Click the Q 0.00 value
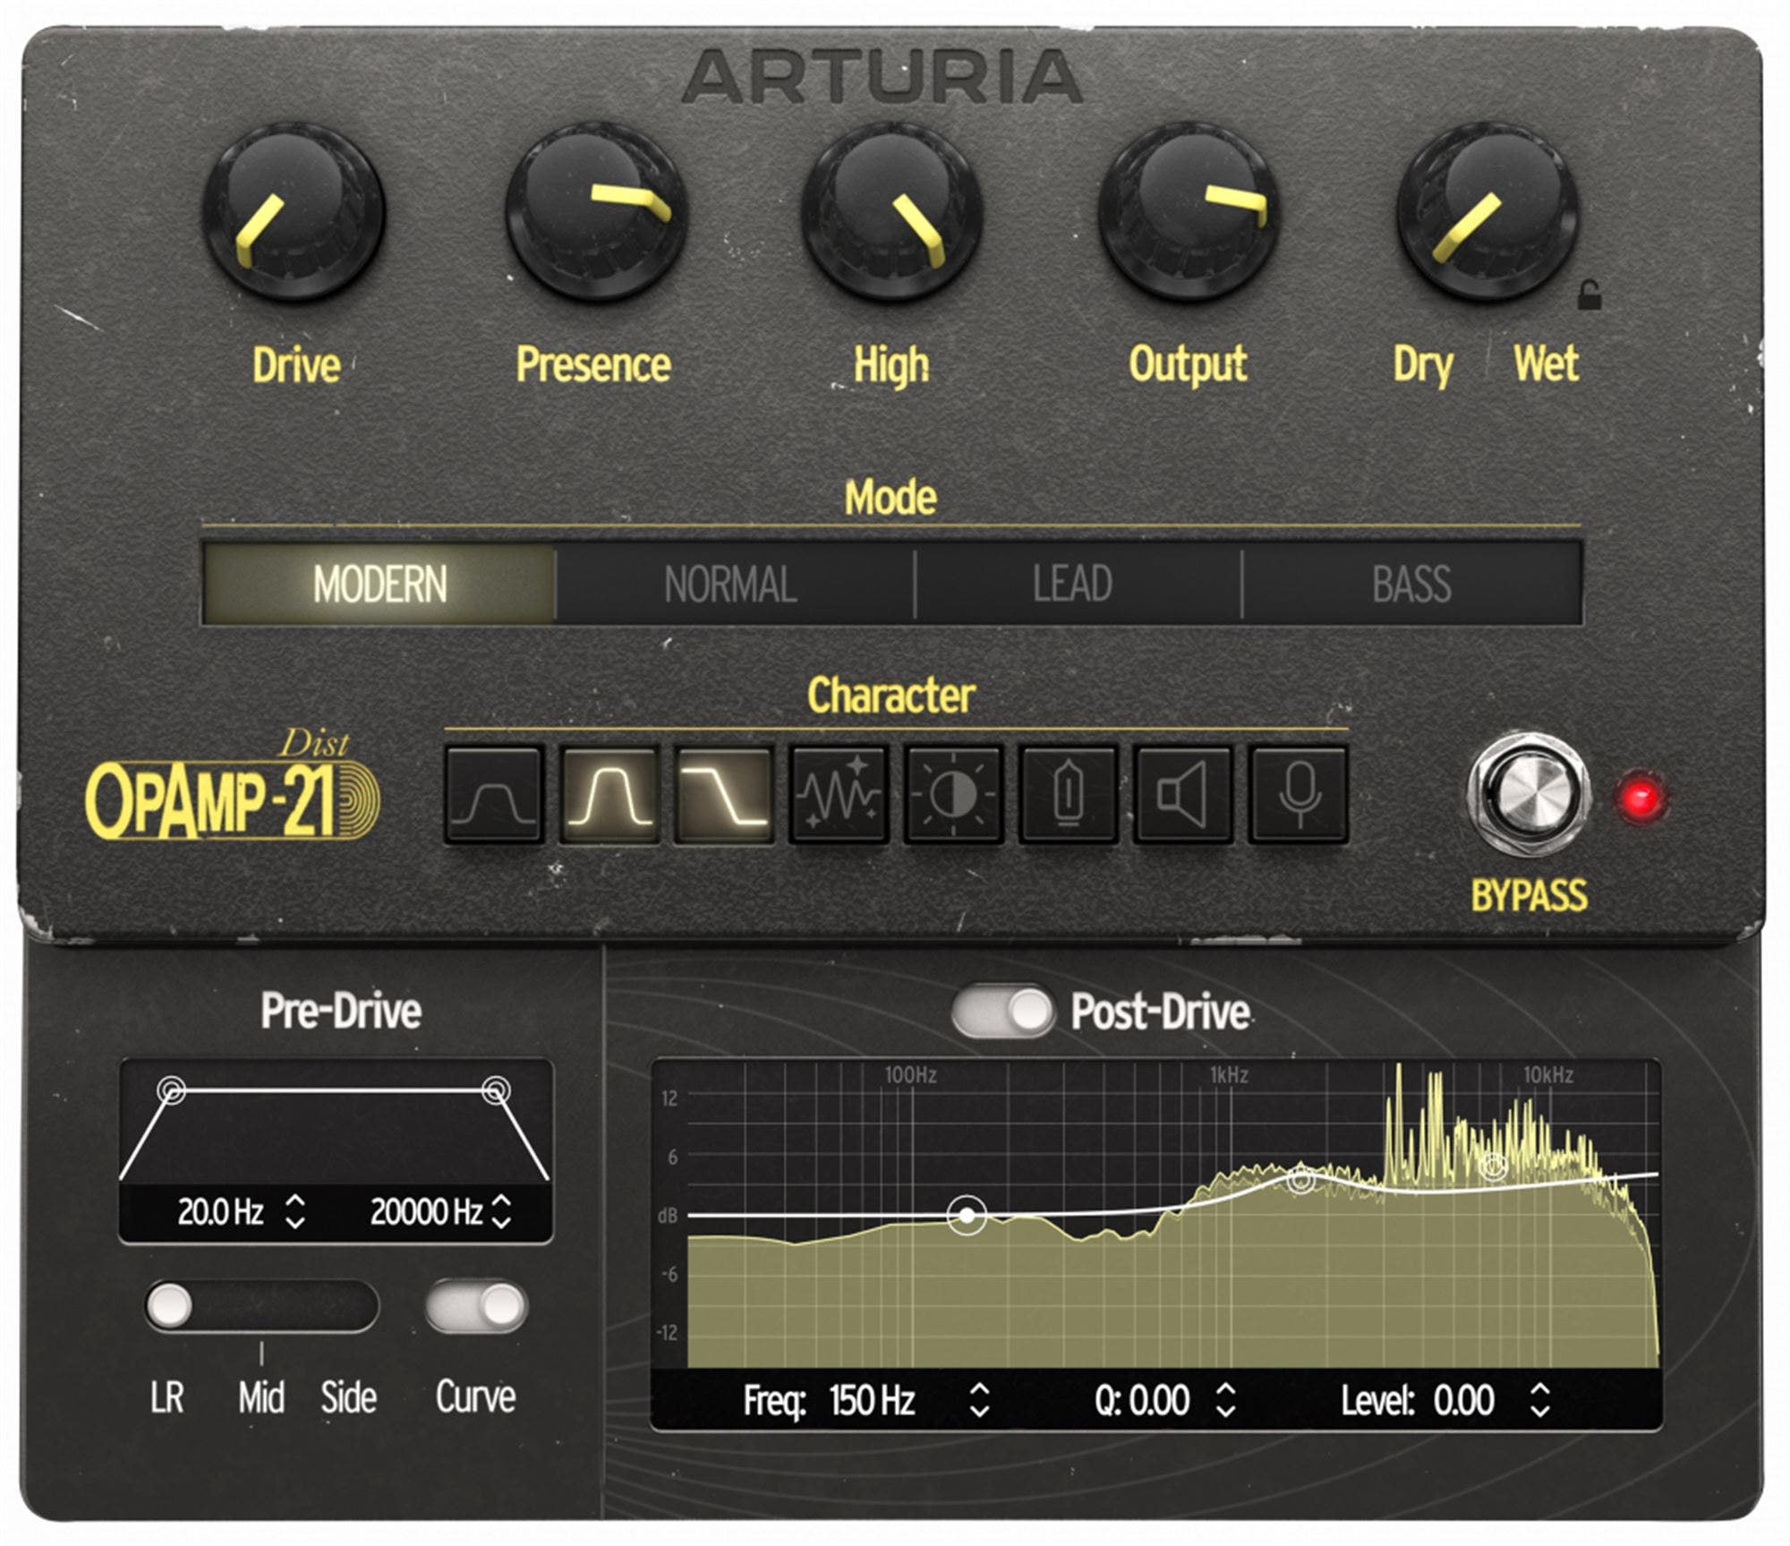 [x=1160, y=1401]
